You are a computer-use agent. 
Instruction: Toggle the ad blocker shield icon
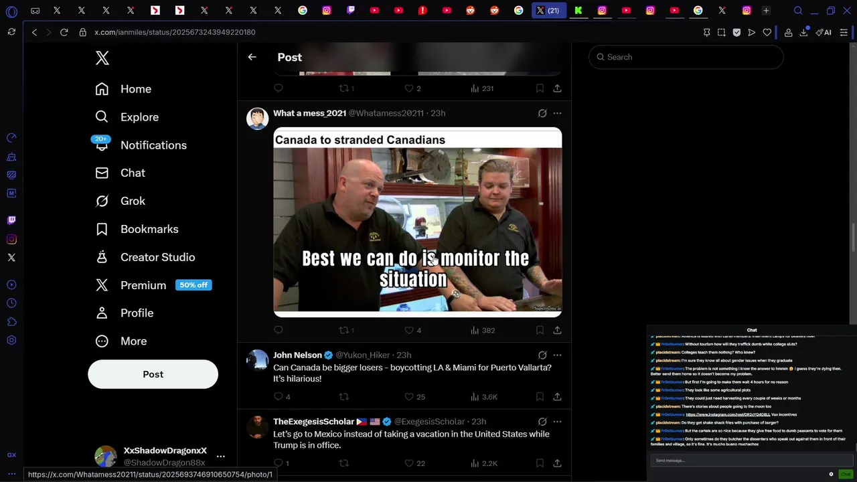click(x=736, y=32)
